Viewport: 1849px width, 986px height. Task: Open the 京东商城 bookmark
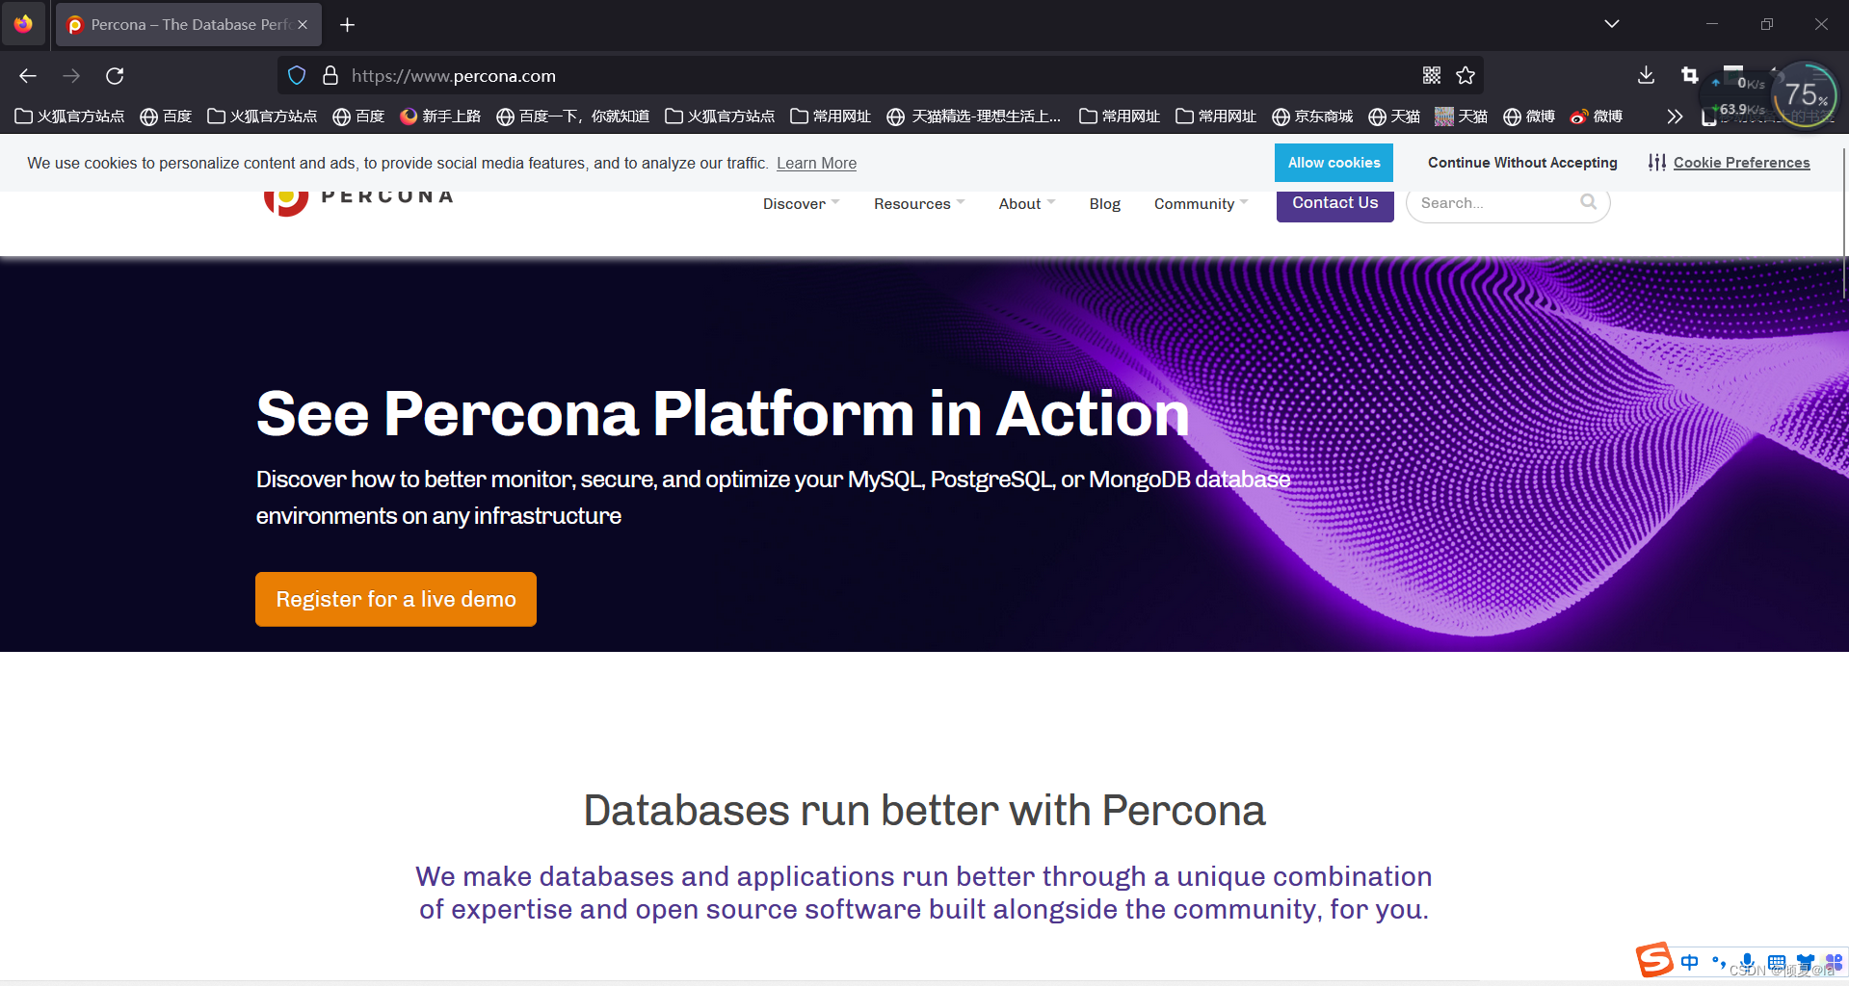pyautogui.click(x=1312, y=117)
